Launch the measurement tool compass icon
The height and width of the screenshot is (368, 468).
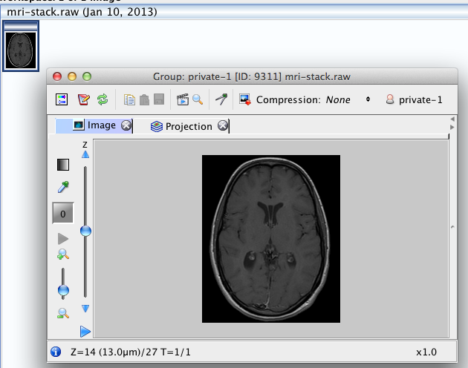click(x=221, y=99)
